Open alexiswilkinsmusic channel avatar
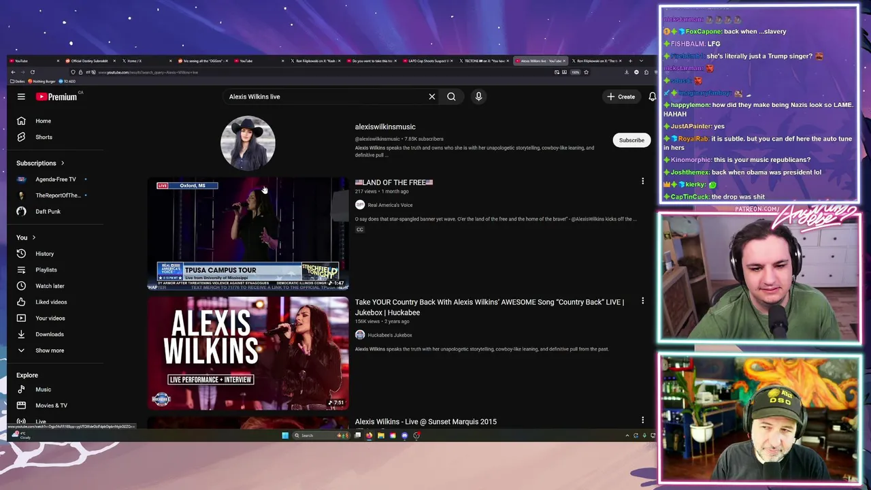871x490 pixels. coord(248,143)
